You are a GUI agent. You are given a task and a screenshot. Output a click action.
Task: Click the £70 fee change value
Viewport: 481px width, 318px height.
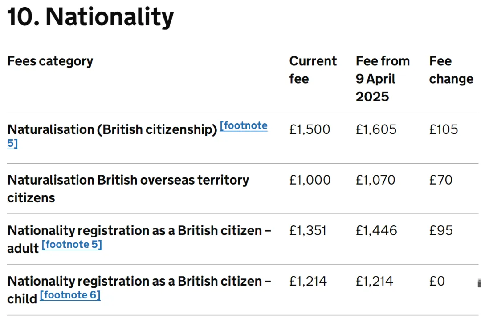pos(440,180)
